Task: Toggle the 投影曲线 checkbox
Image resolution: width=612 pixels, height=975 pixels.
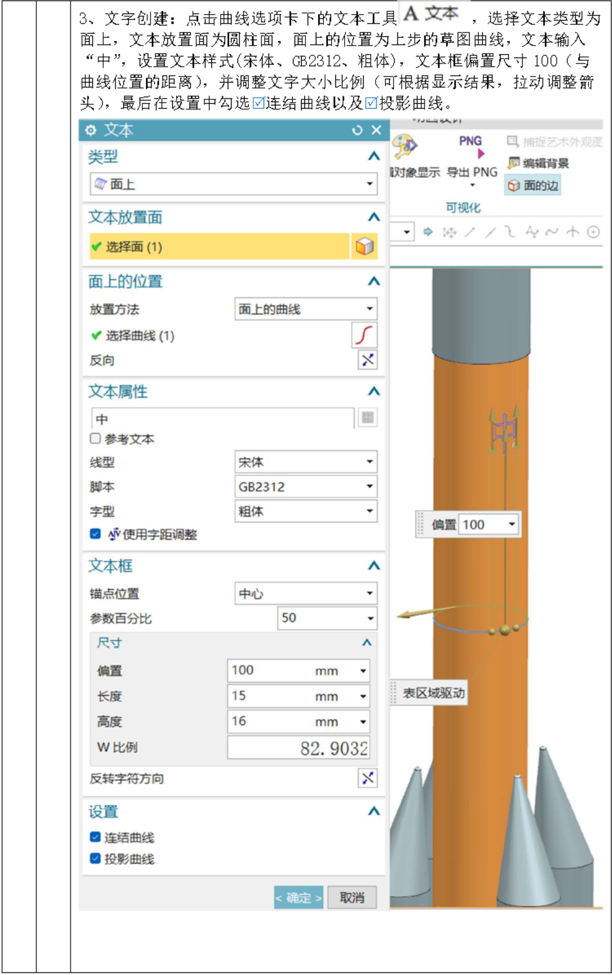Action: point(96,859)
